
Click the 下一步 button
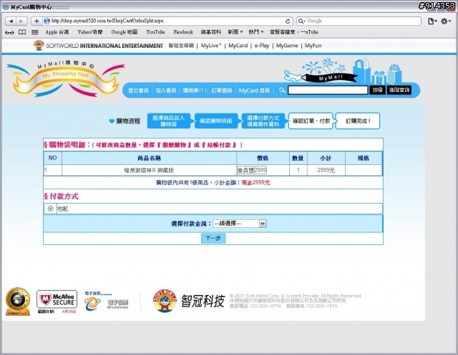tap(213, 238)
